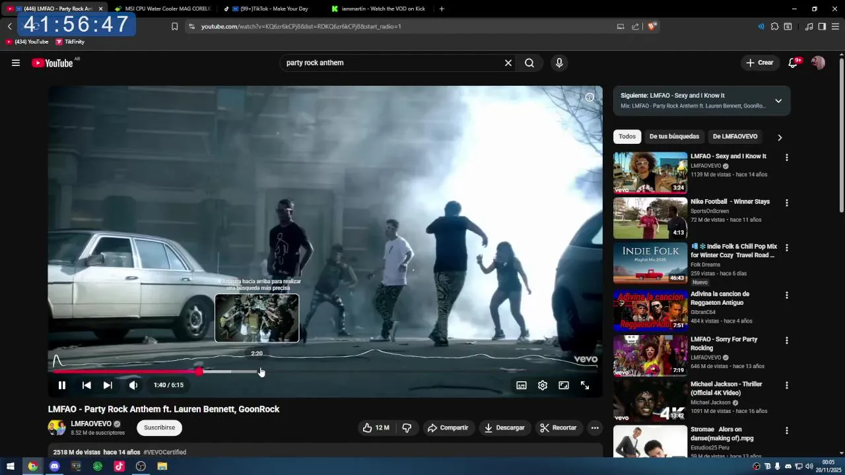Clear the search box with the X
Viewport: 845px width, 475px height.
[x=508, y=63]
